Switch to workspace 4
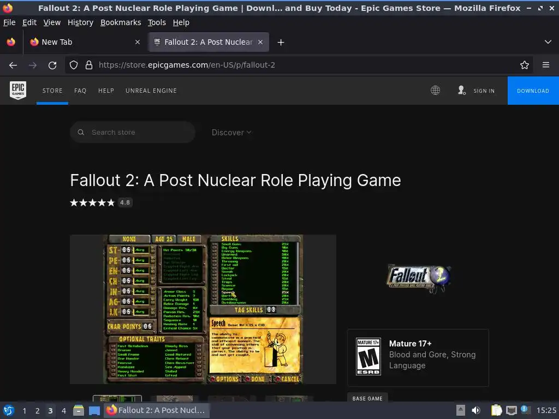The height and width of the screenshot is (419, 559). (x=64, y=411)
